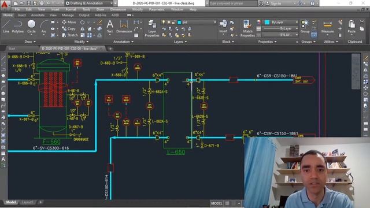Toggle layer pid lock icon
The height and width of the screenshot is (208, 370).
point(173,22)
